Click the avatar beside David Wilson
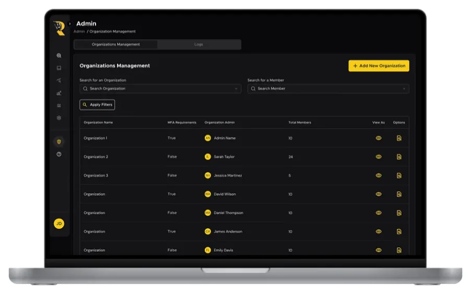This screenshot has height=294, width=471. coord(208,194)
